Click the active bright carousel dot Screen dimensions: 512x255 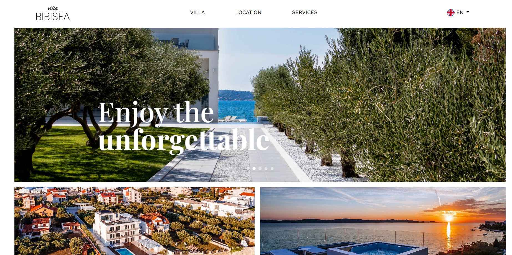(254, 168)
